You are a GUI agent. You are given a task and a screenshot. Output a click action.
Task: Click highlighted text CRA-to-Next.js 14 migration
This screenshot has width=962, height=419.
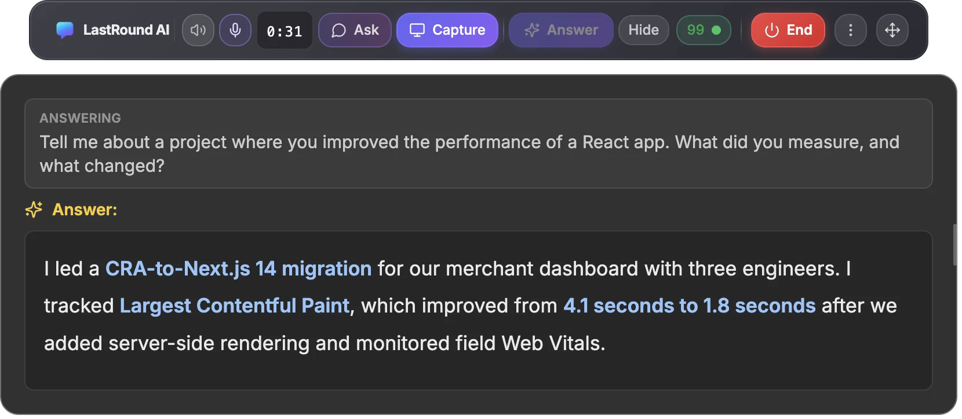pos(238,269)
